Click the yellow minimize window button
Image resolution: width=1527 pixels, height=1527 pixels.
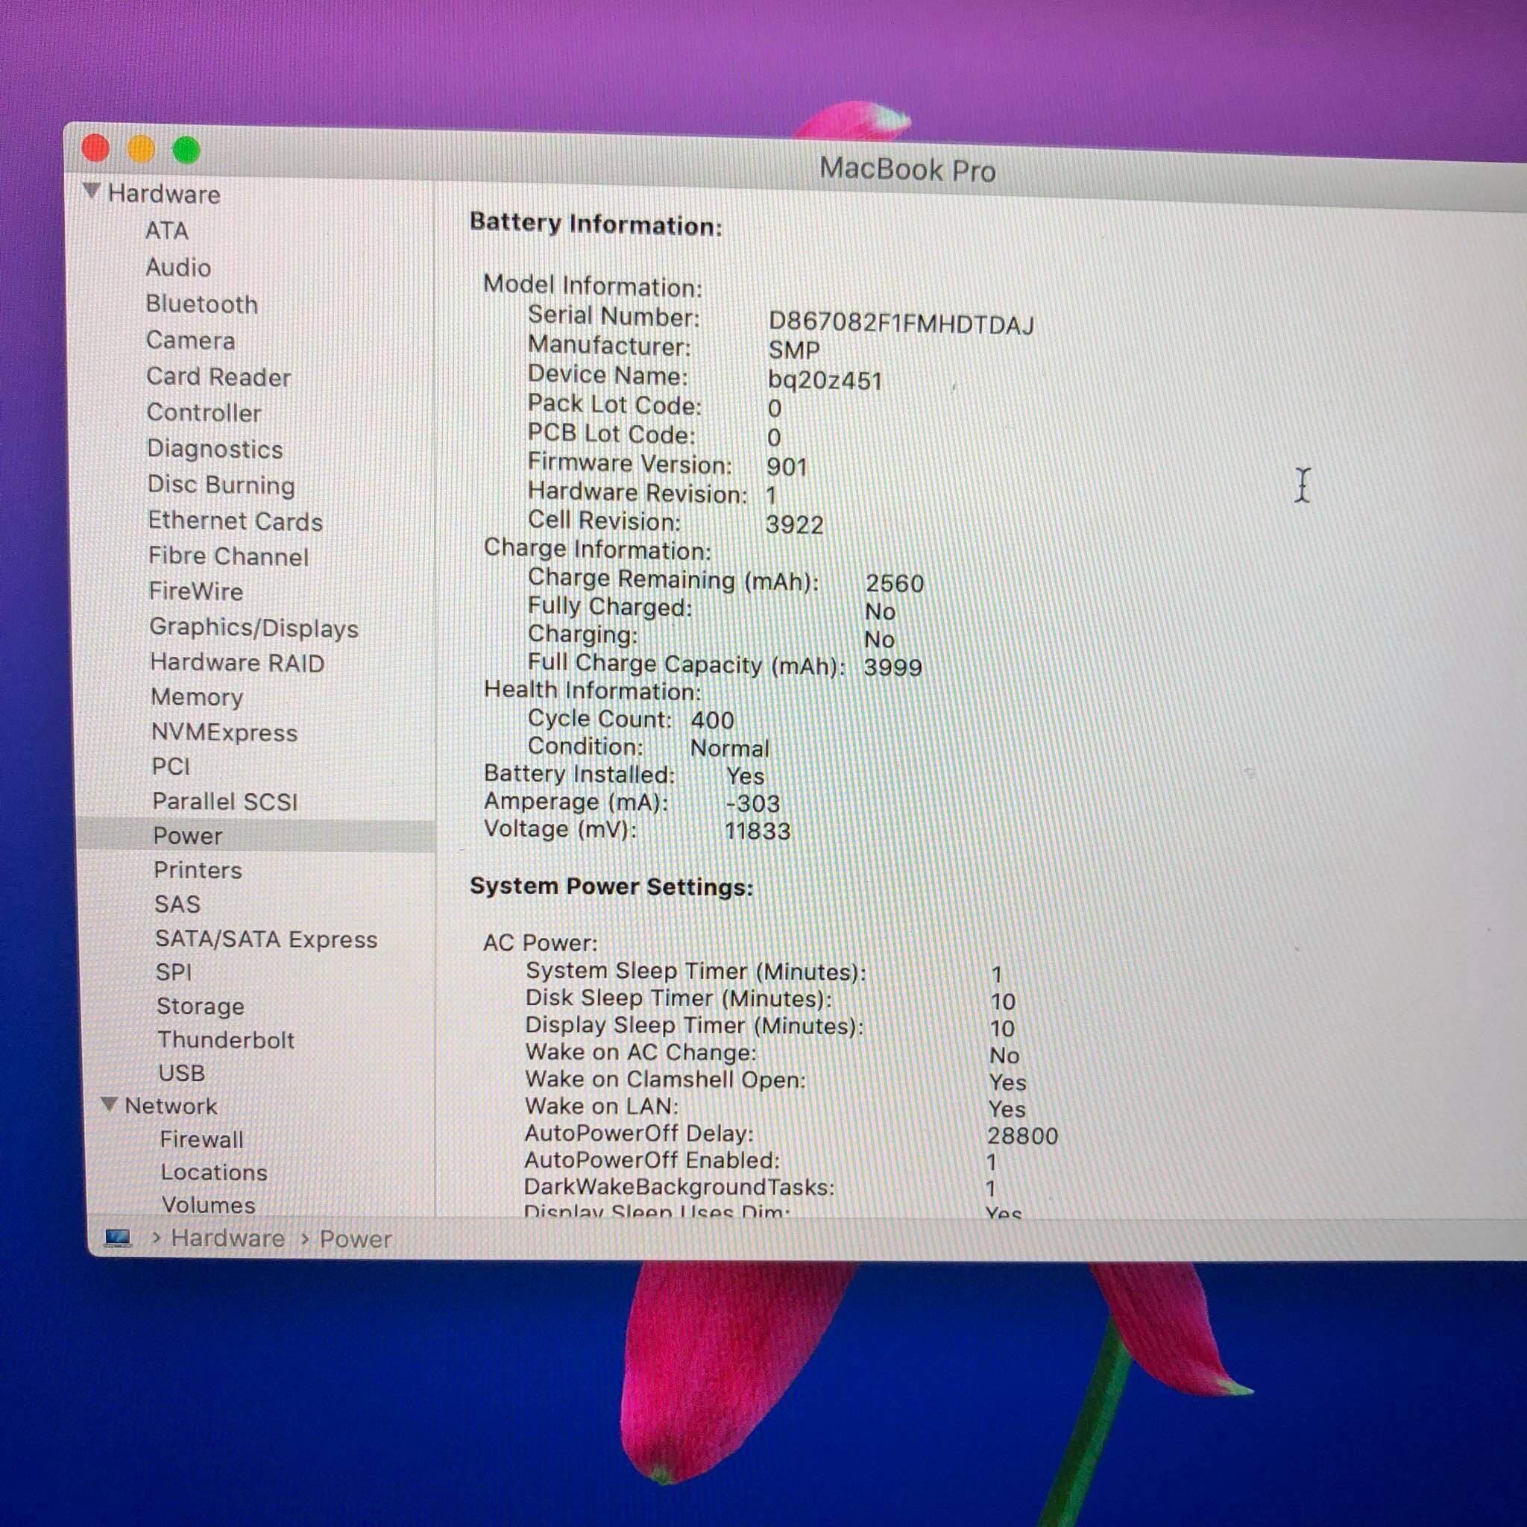[142, 149]
